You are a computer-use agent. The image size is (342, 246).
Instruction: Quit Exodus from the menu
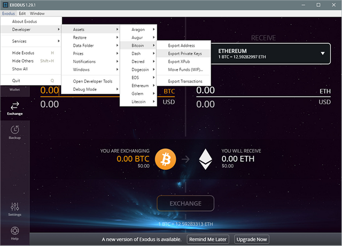tap(31, 81)
